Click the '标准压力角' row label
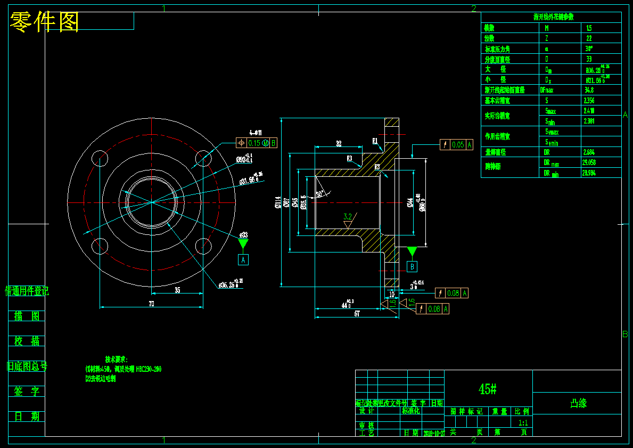Viewport: 633px width, 448px height. tap(497, 49)
